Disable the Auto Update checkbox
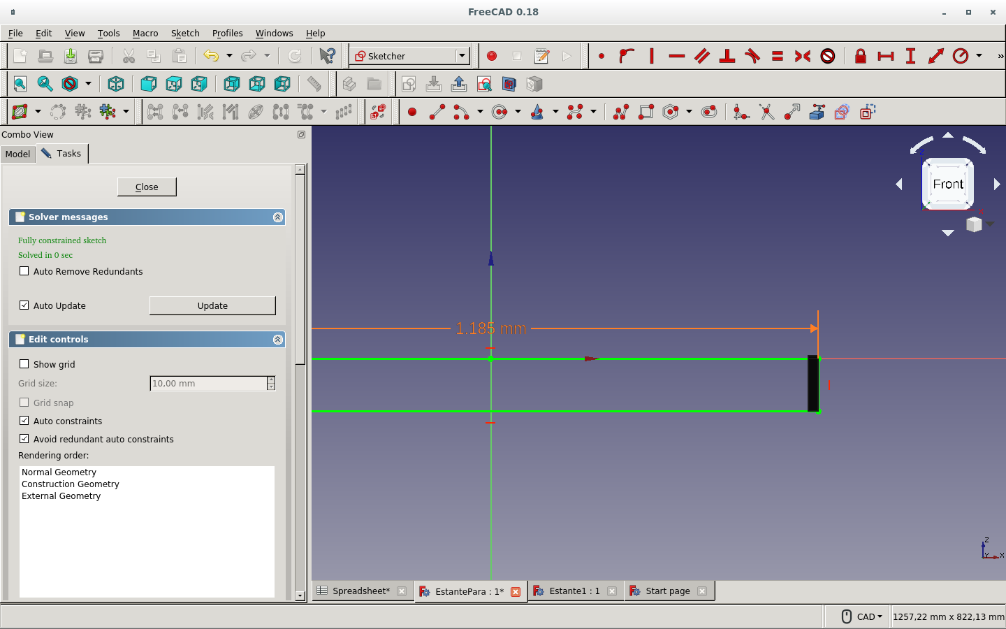Viewport: 1006px width, 629px height. click(24, 305)
